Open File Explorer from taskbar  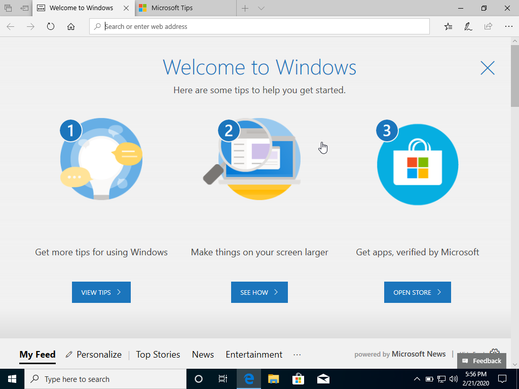point(273,379)
